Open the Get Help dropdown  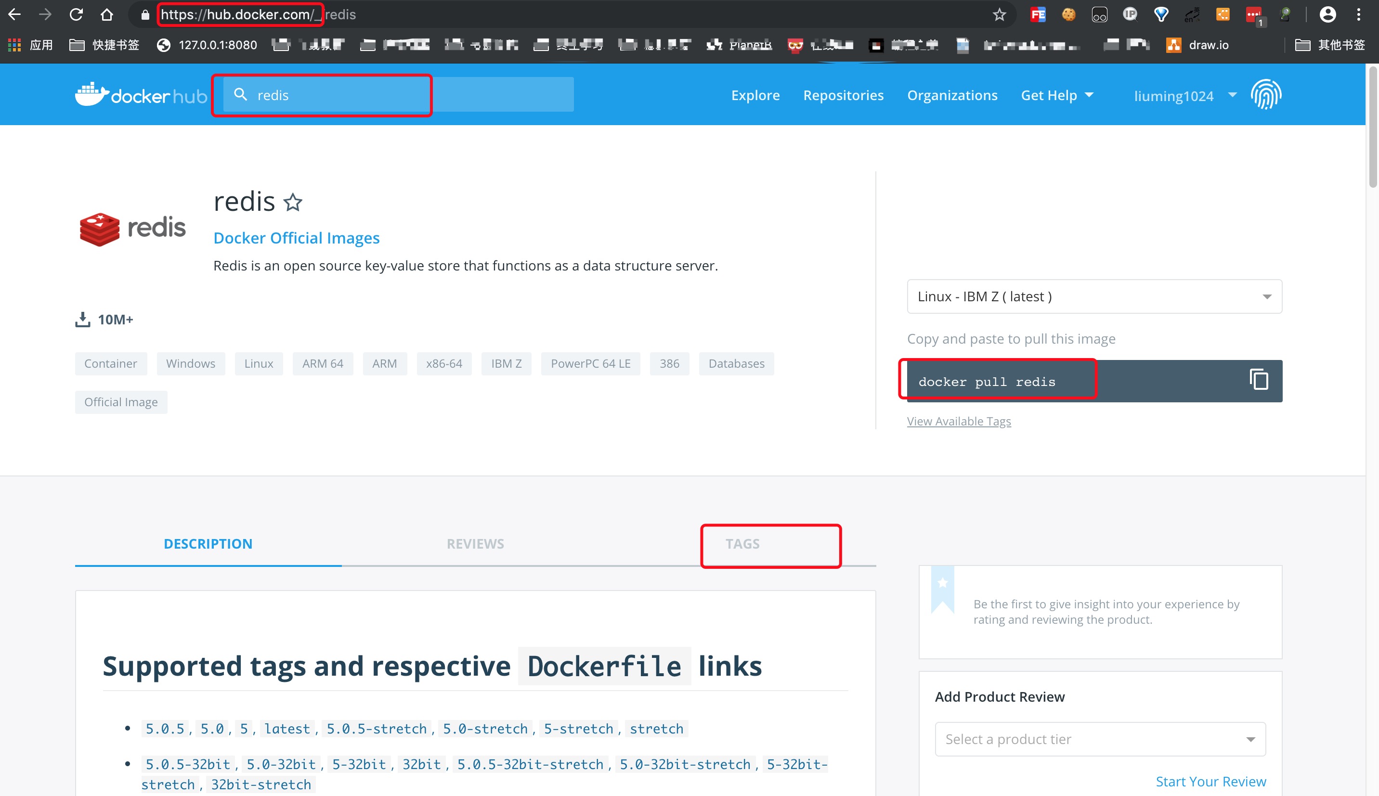[x=1056, y=95]
